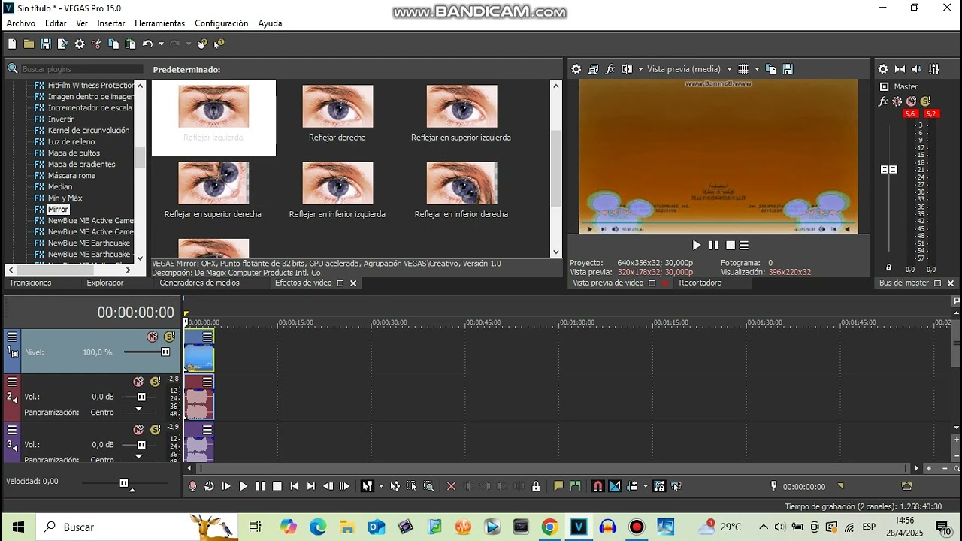Play the timeline from cursor
Image resolution: width=962 pixels, height=541 pixels.
tap(243, 486)
